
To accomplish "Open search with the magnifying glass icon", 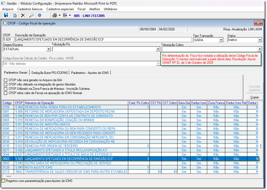I will point(31,15).
